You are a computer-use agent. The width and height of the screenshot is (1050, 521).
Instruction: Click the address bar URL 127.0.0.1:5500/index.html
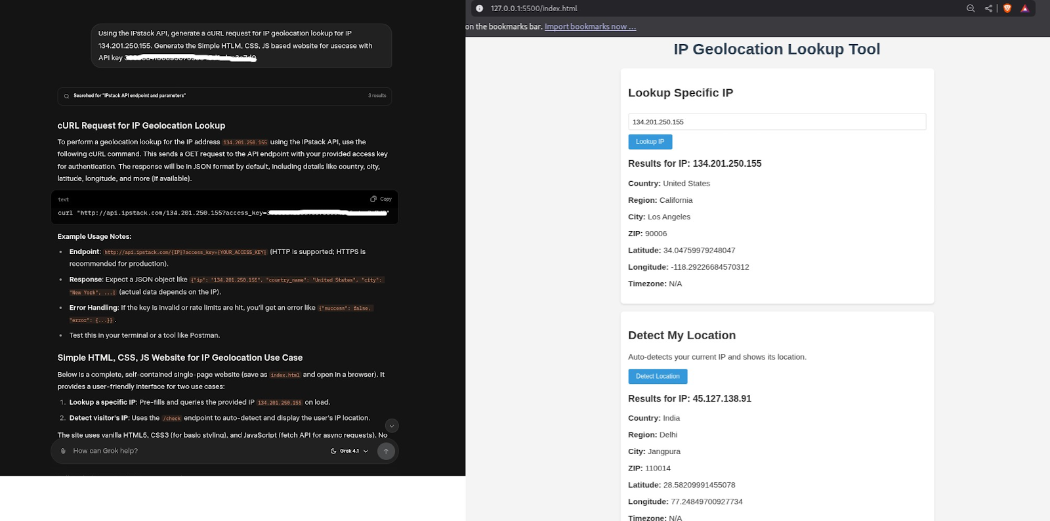click(534, 9)
